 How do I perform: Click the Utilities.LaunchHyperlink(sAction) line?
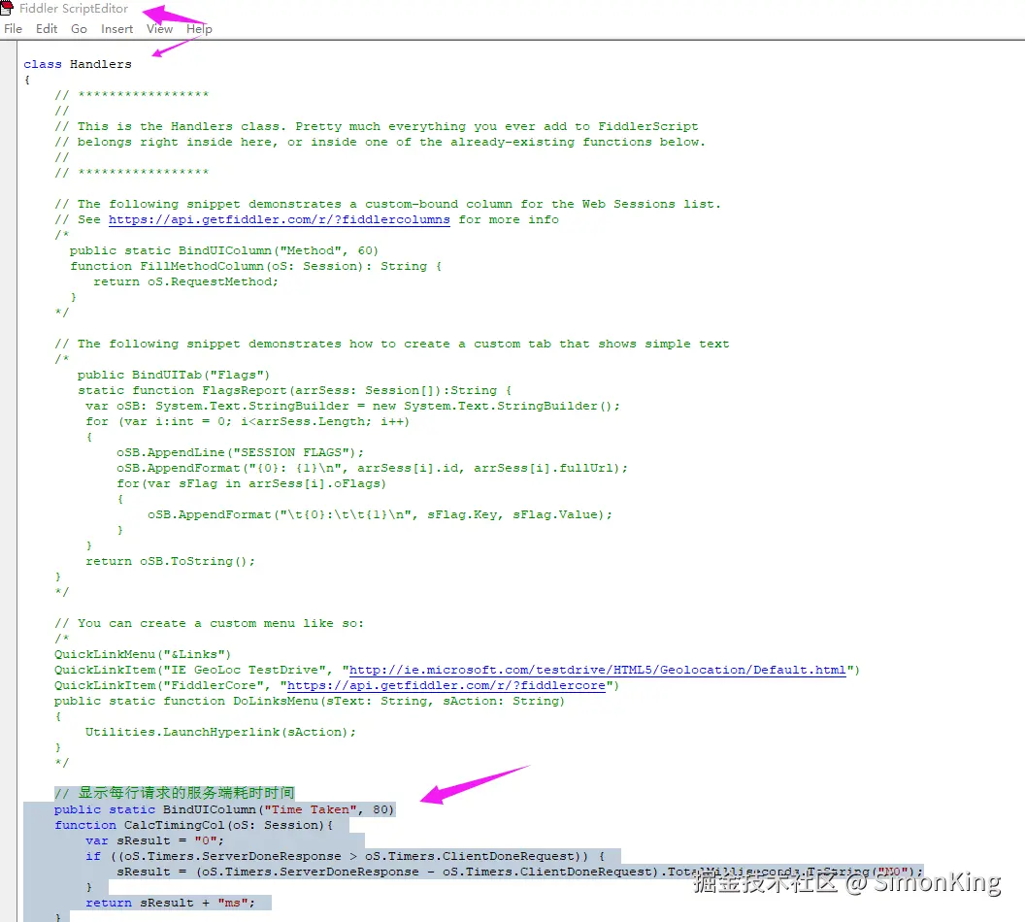(x=221, y=732)
